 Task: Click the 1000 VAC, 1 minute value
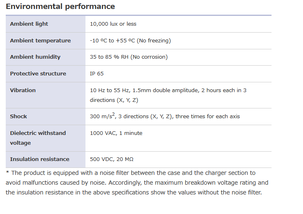point(116,133)
